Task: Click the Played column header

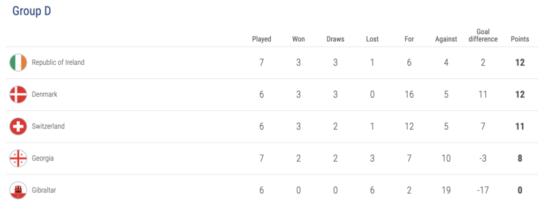Action: click(x=261, y=39)
